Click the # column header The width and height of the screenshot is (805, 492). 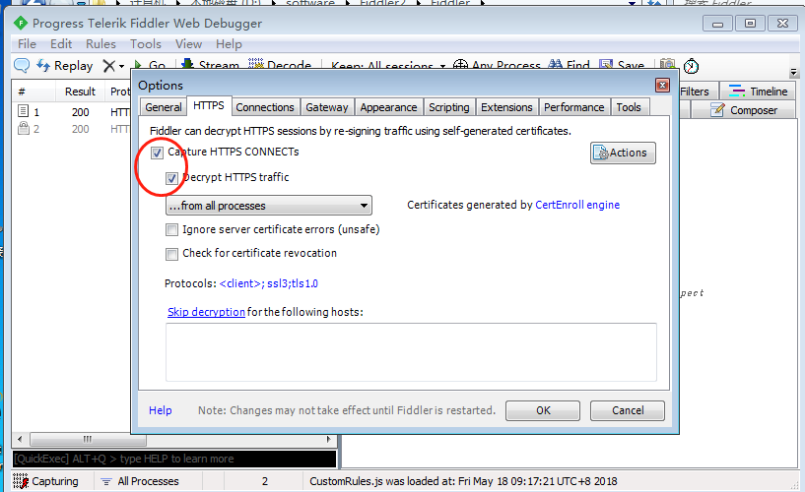(34, 92)
